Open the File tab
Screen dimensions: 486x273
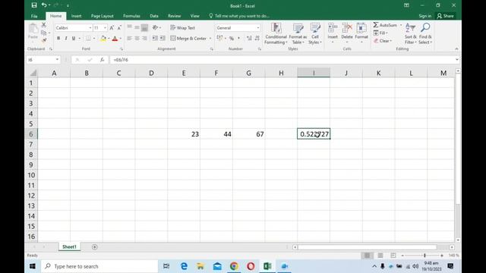[34, 16]
